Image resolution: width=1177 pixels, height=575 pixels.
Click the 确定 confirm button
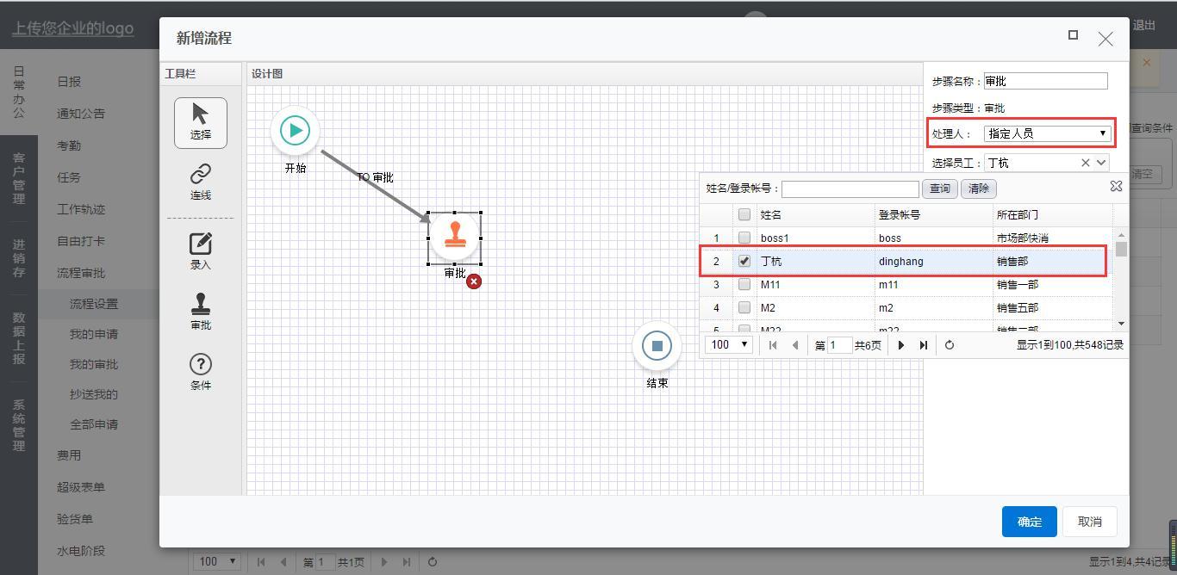coord(1029,522)
